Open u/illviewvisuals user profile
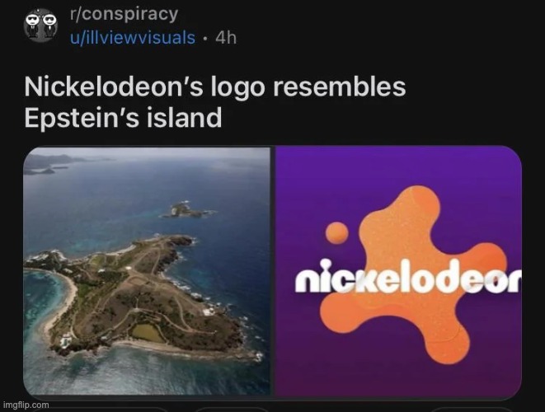The image size is (545, 412). [x=133, y=37]
